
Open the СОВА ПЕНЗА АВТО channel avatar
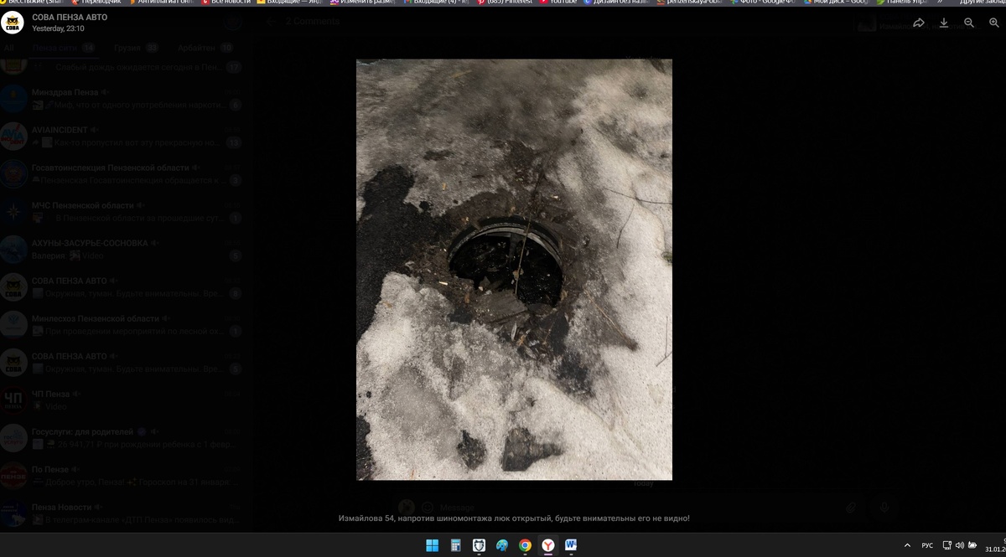click(x=13, y=23)
